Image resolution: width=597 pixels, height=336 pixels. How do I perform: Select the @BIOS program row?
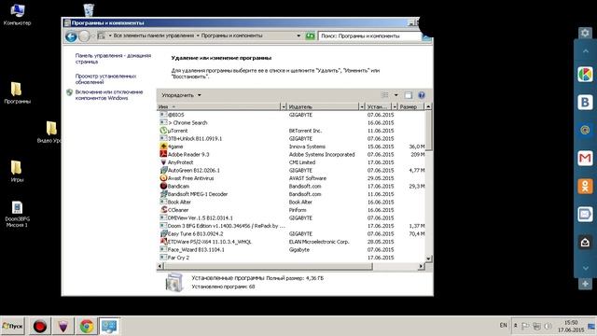292,115
